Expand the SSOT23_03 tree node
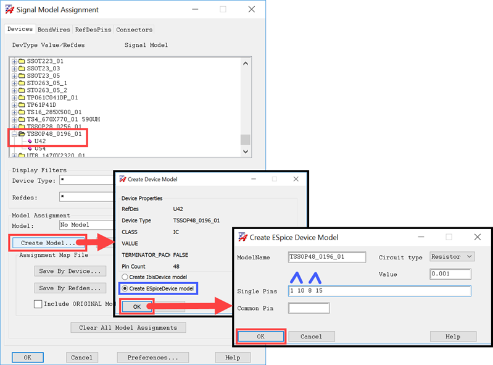 tap(15, 69)
